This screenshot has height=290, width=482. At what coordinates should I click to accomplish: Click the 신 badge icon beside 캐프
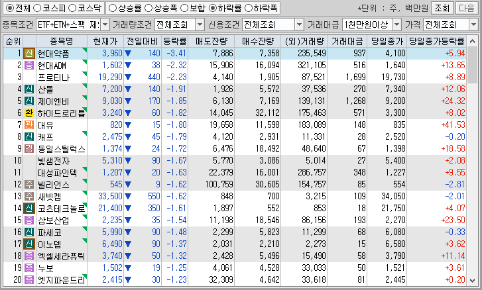coord(29,137)
